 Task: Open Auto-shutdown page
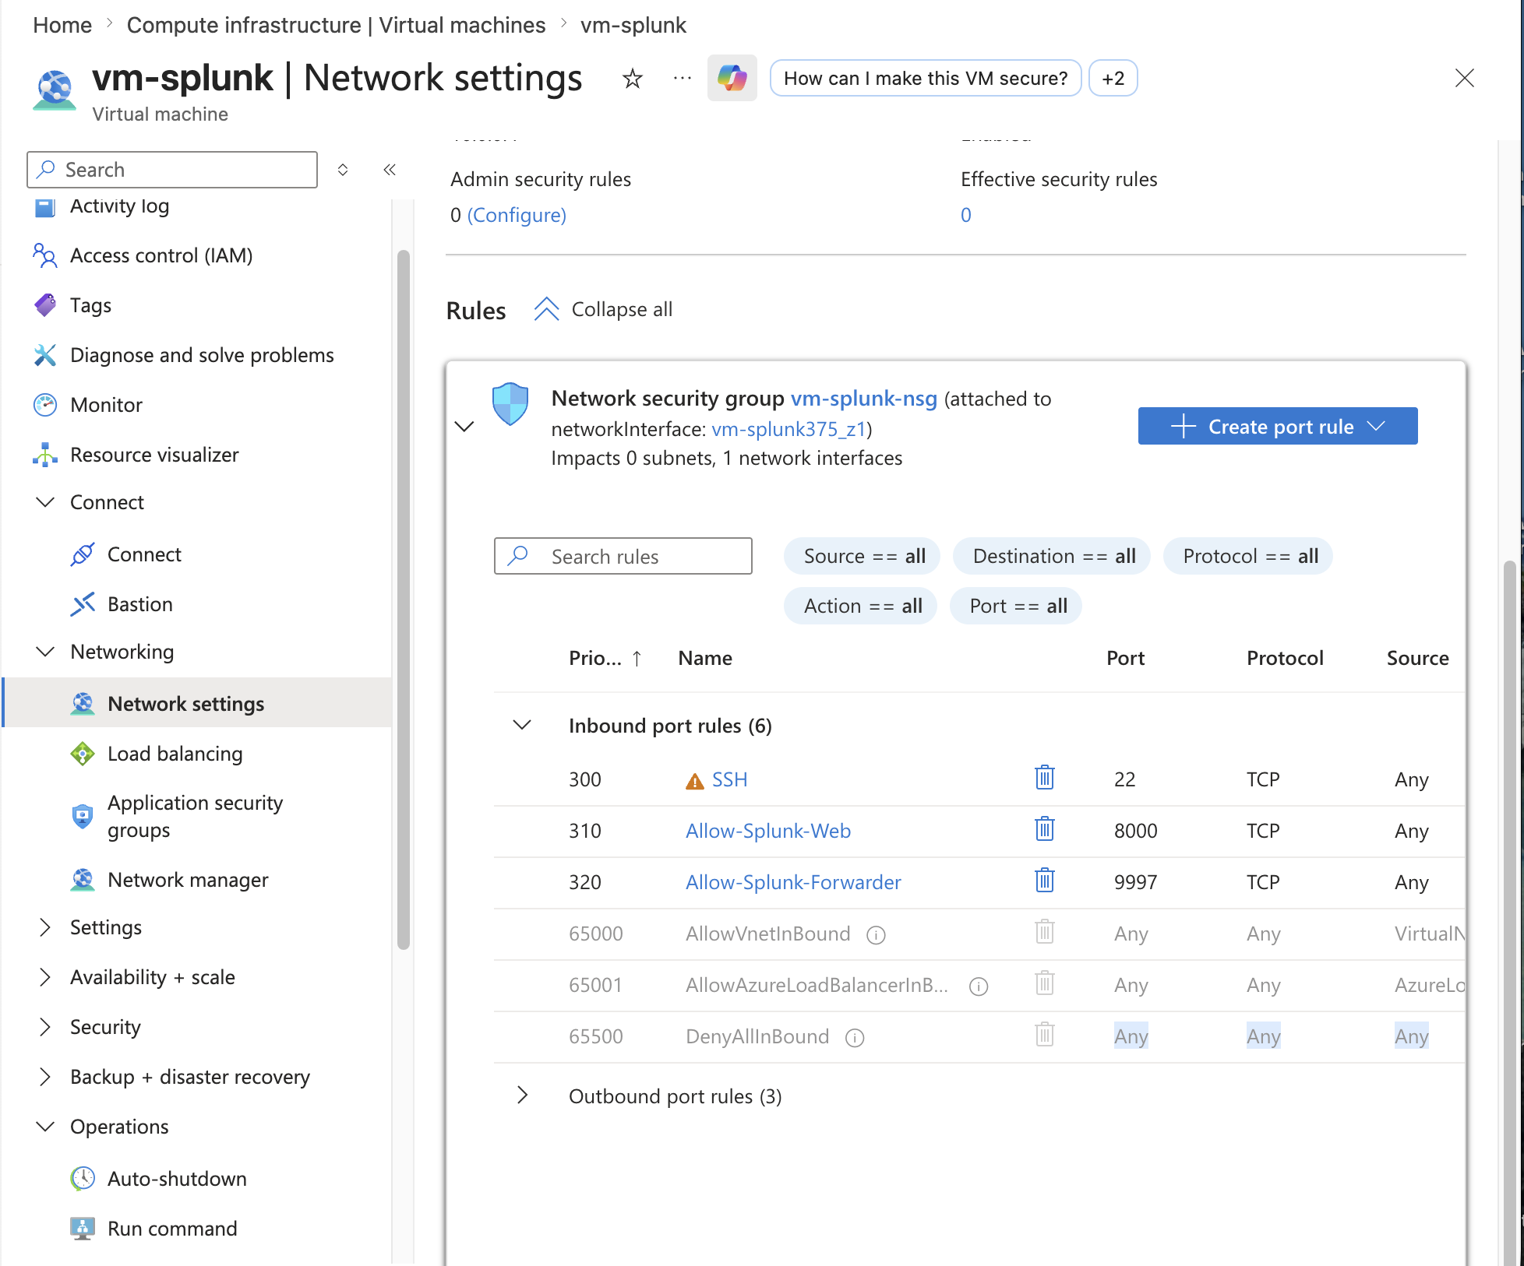177,1179
